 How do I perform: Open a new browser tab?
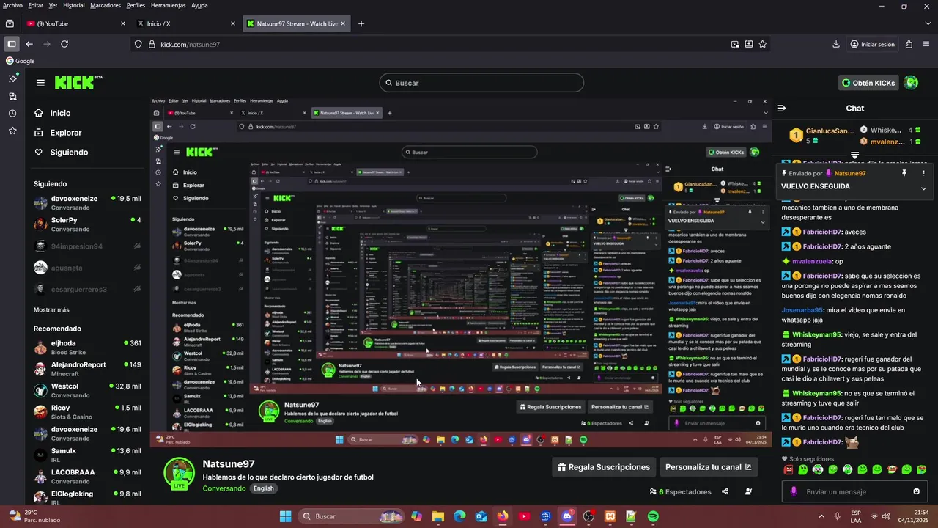(361, 23)
